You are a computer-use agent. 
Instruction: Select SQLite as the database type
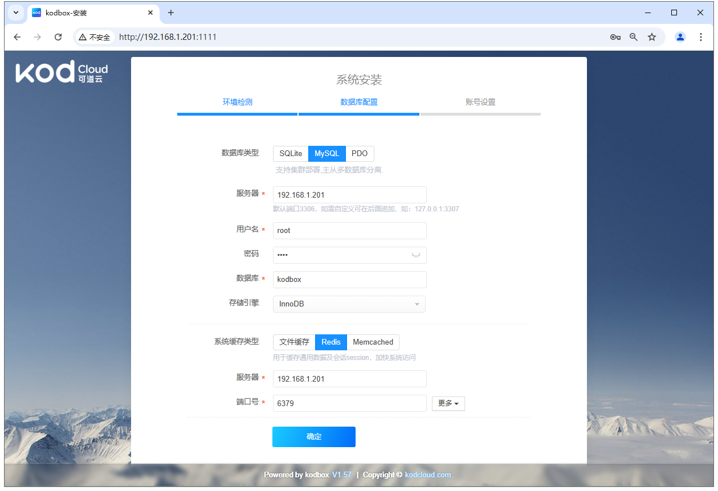pyautogui.click(x=291, y=153)
